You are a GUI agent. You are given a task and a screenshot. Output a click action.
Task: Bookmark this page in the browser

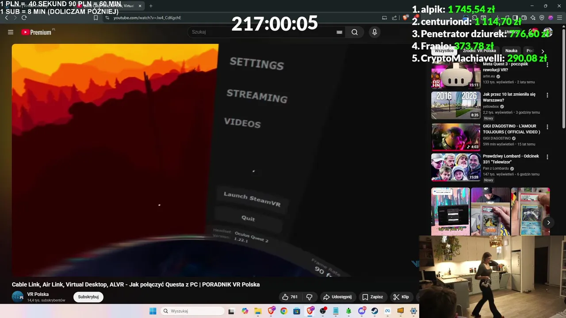[x=96, y=18]
